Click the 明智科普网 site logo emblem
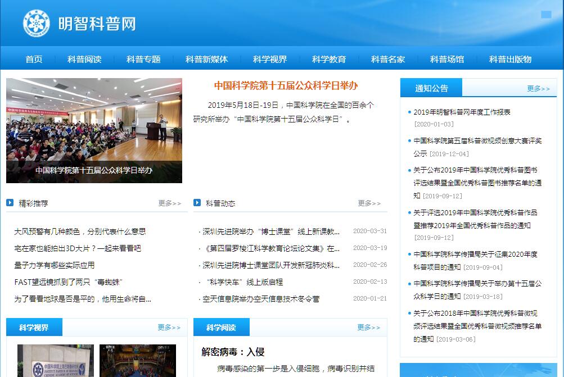Viewport: 564px width, 377px height. pyautogui.click(x=36, y=23)
